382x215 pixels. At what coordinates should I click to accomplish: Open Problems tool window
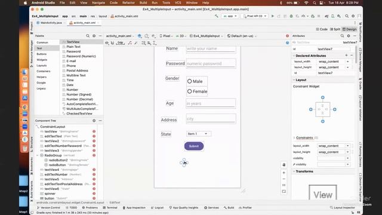[x=90, y=208]
